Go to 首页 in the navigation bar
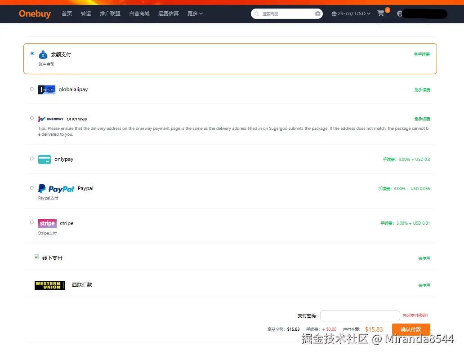The image size is (464, 355). (x=67, y=13)
